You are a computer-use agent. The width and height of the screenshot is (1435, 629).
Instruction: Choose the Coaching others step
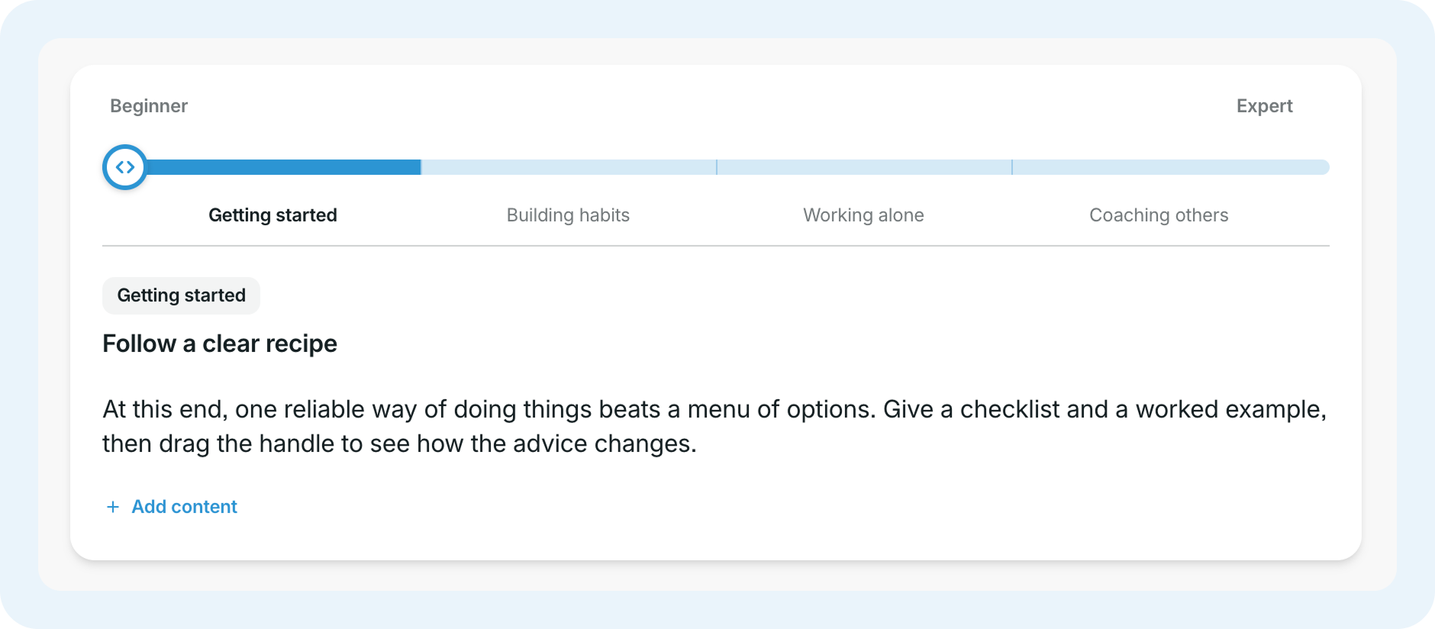[1159, 215]
